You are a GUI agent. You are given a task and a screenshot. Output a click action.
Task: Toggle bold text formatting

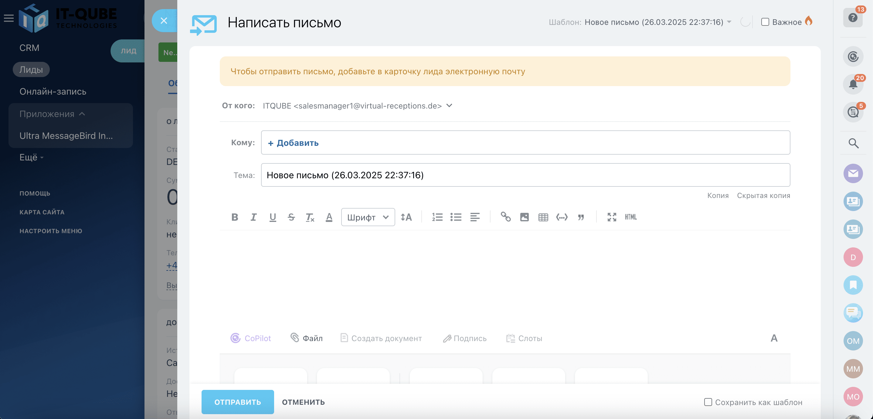click(x=235, y=217)
